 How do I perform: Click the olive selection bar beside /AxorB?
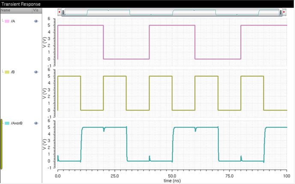1,144
